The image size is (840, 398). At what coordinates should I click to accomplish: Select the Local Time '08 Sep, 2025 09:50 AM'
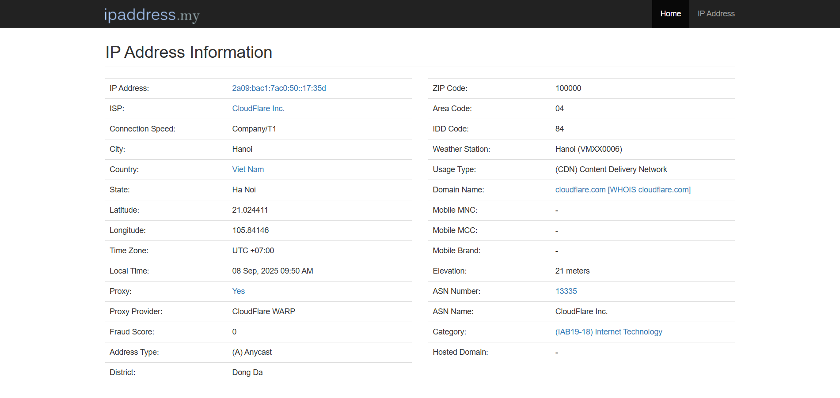(x=272, y=271)
